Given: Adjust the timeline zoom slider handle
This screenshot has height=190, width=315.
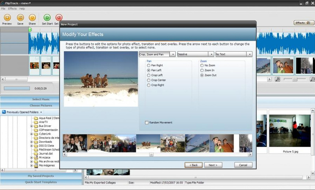Looking at the screenshot, I should pyautogui.click(x=295, y=79).
